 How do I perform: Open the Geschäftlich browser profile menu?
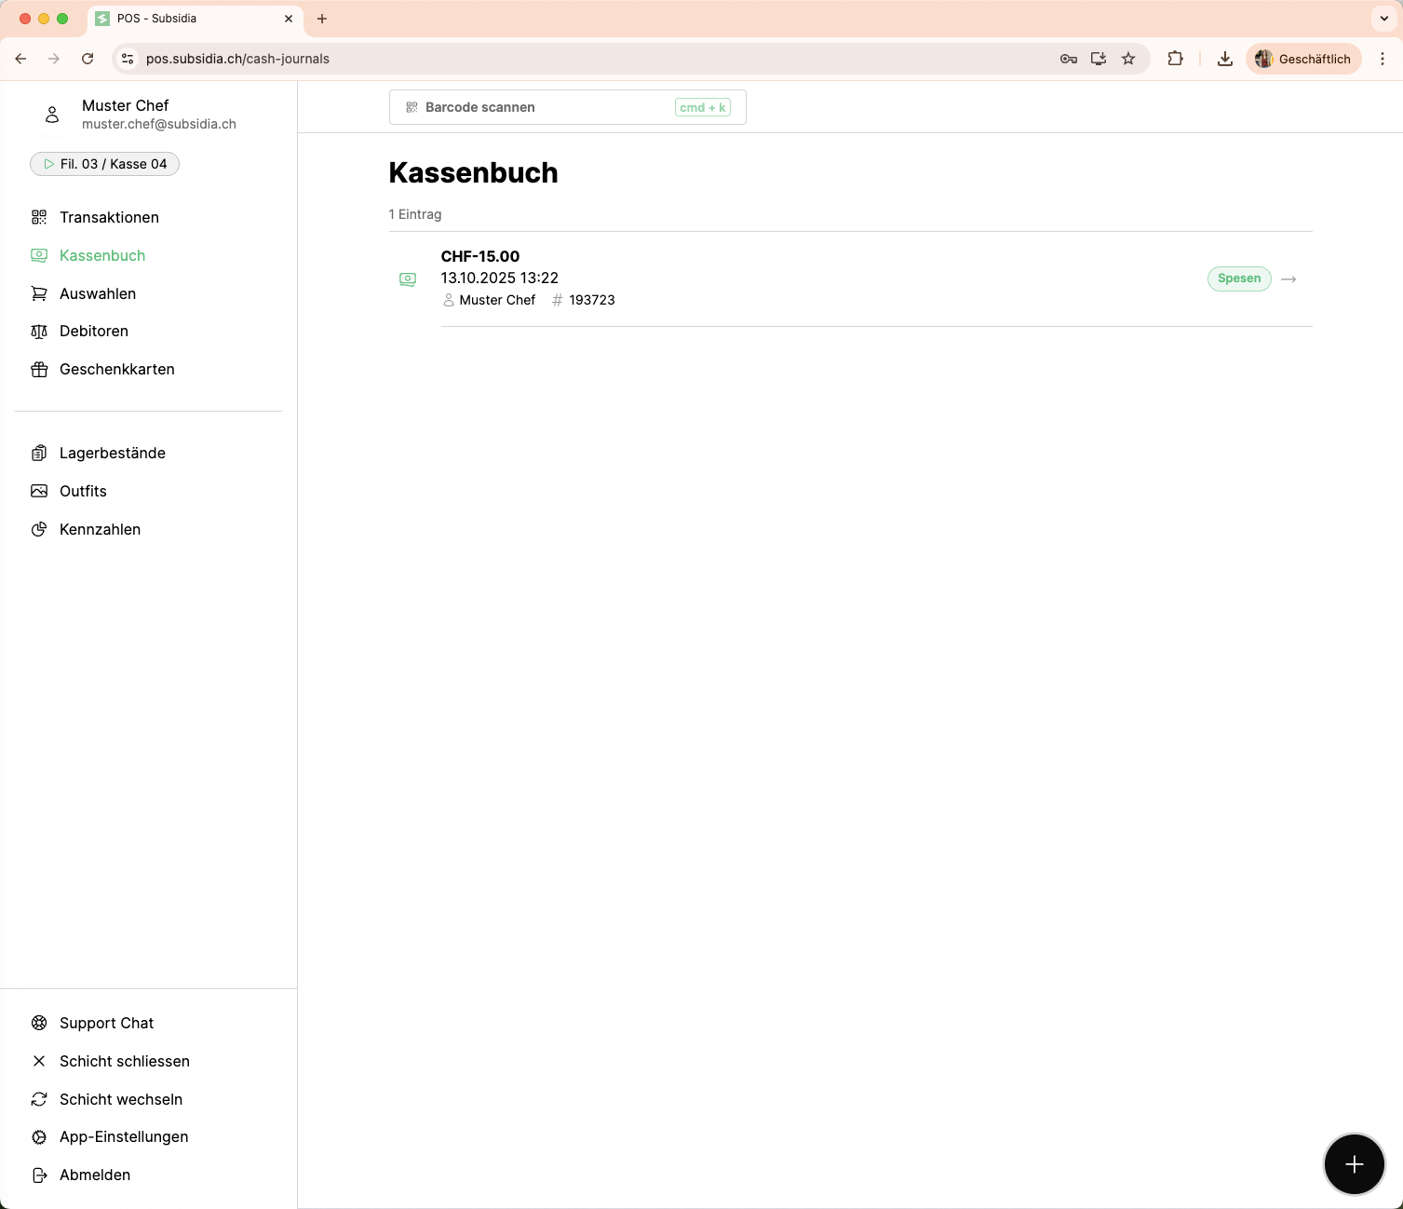pyautogui.click(x=1303, y=59)
